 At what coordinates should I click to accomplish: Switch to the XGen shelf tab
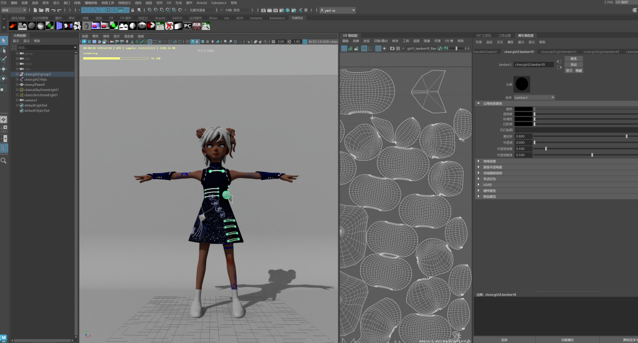[213, 18]
